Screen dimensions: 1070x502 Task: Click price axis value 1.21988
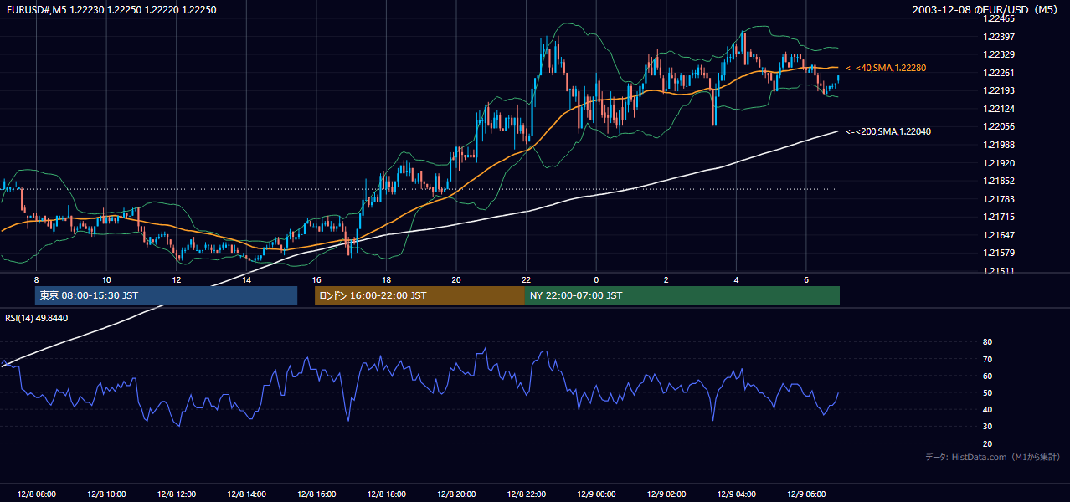(998, 145)
